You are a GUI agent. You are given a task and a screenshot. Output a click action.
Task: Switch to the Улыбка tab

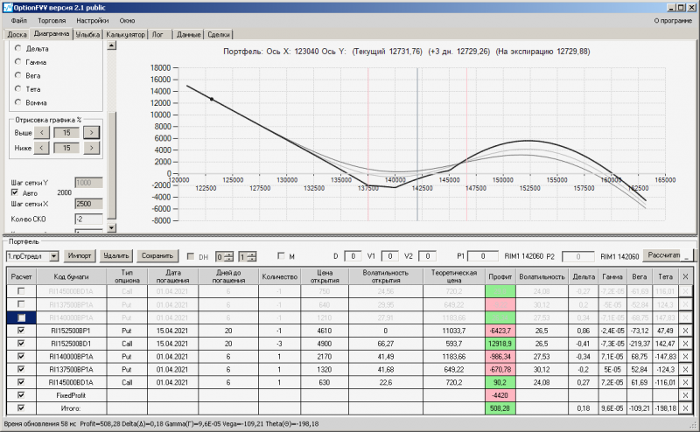pyautogui.click(x=87, y=34)
